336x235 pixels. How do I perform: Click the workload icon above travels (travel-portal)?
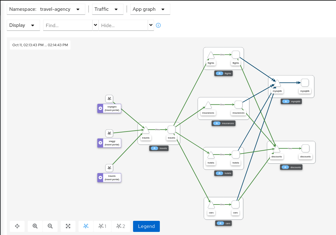(x=109, y=168)
